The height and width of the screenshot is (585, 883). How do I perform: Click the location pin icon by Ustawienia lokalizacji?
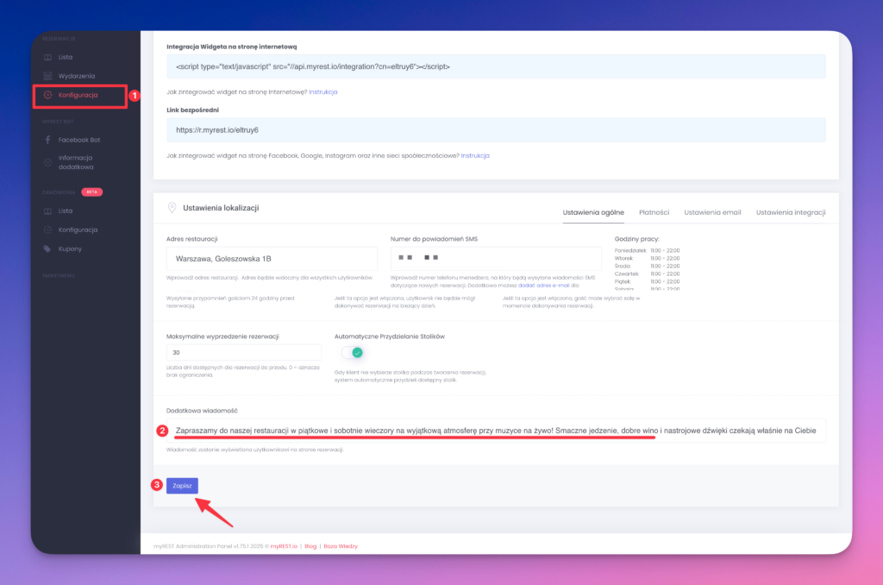coord(172,208)
